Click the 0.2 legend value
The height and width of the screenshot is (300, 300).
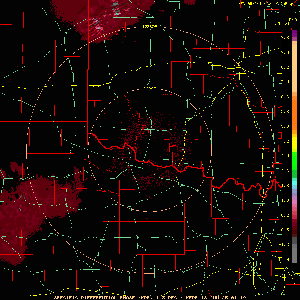pyautogui.click(x=285, y=215)
